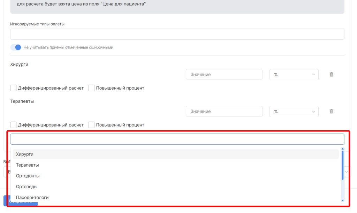357x213 pixels.
Task: Enable Повышенный процент under Хирурги
Action: [x=91, y=88]
